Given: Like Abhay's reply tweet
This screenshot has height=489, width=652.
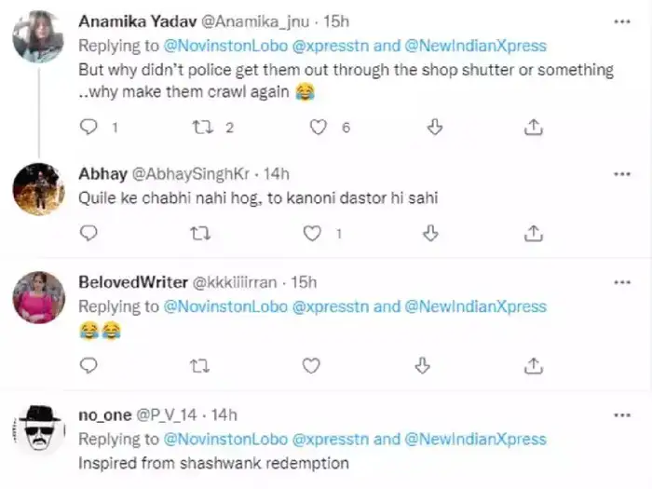Looking at the screenshot, I should [x=314, y=232].
